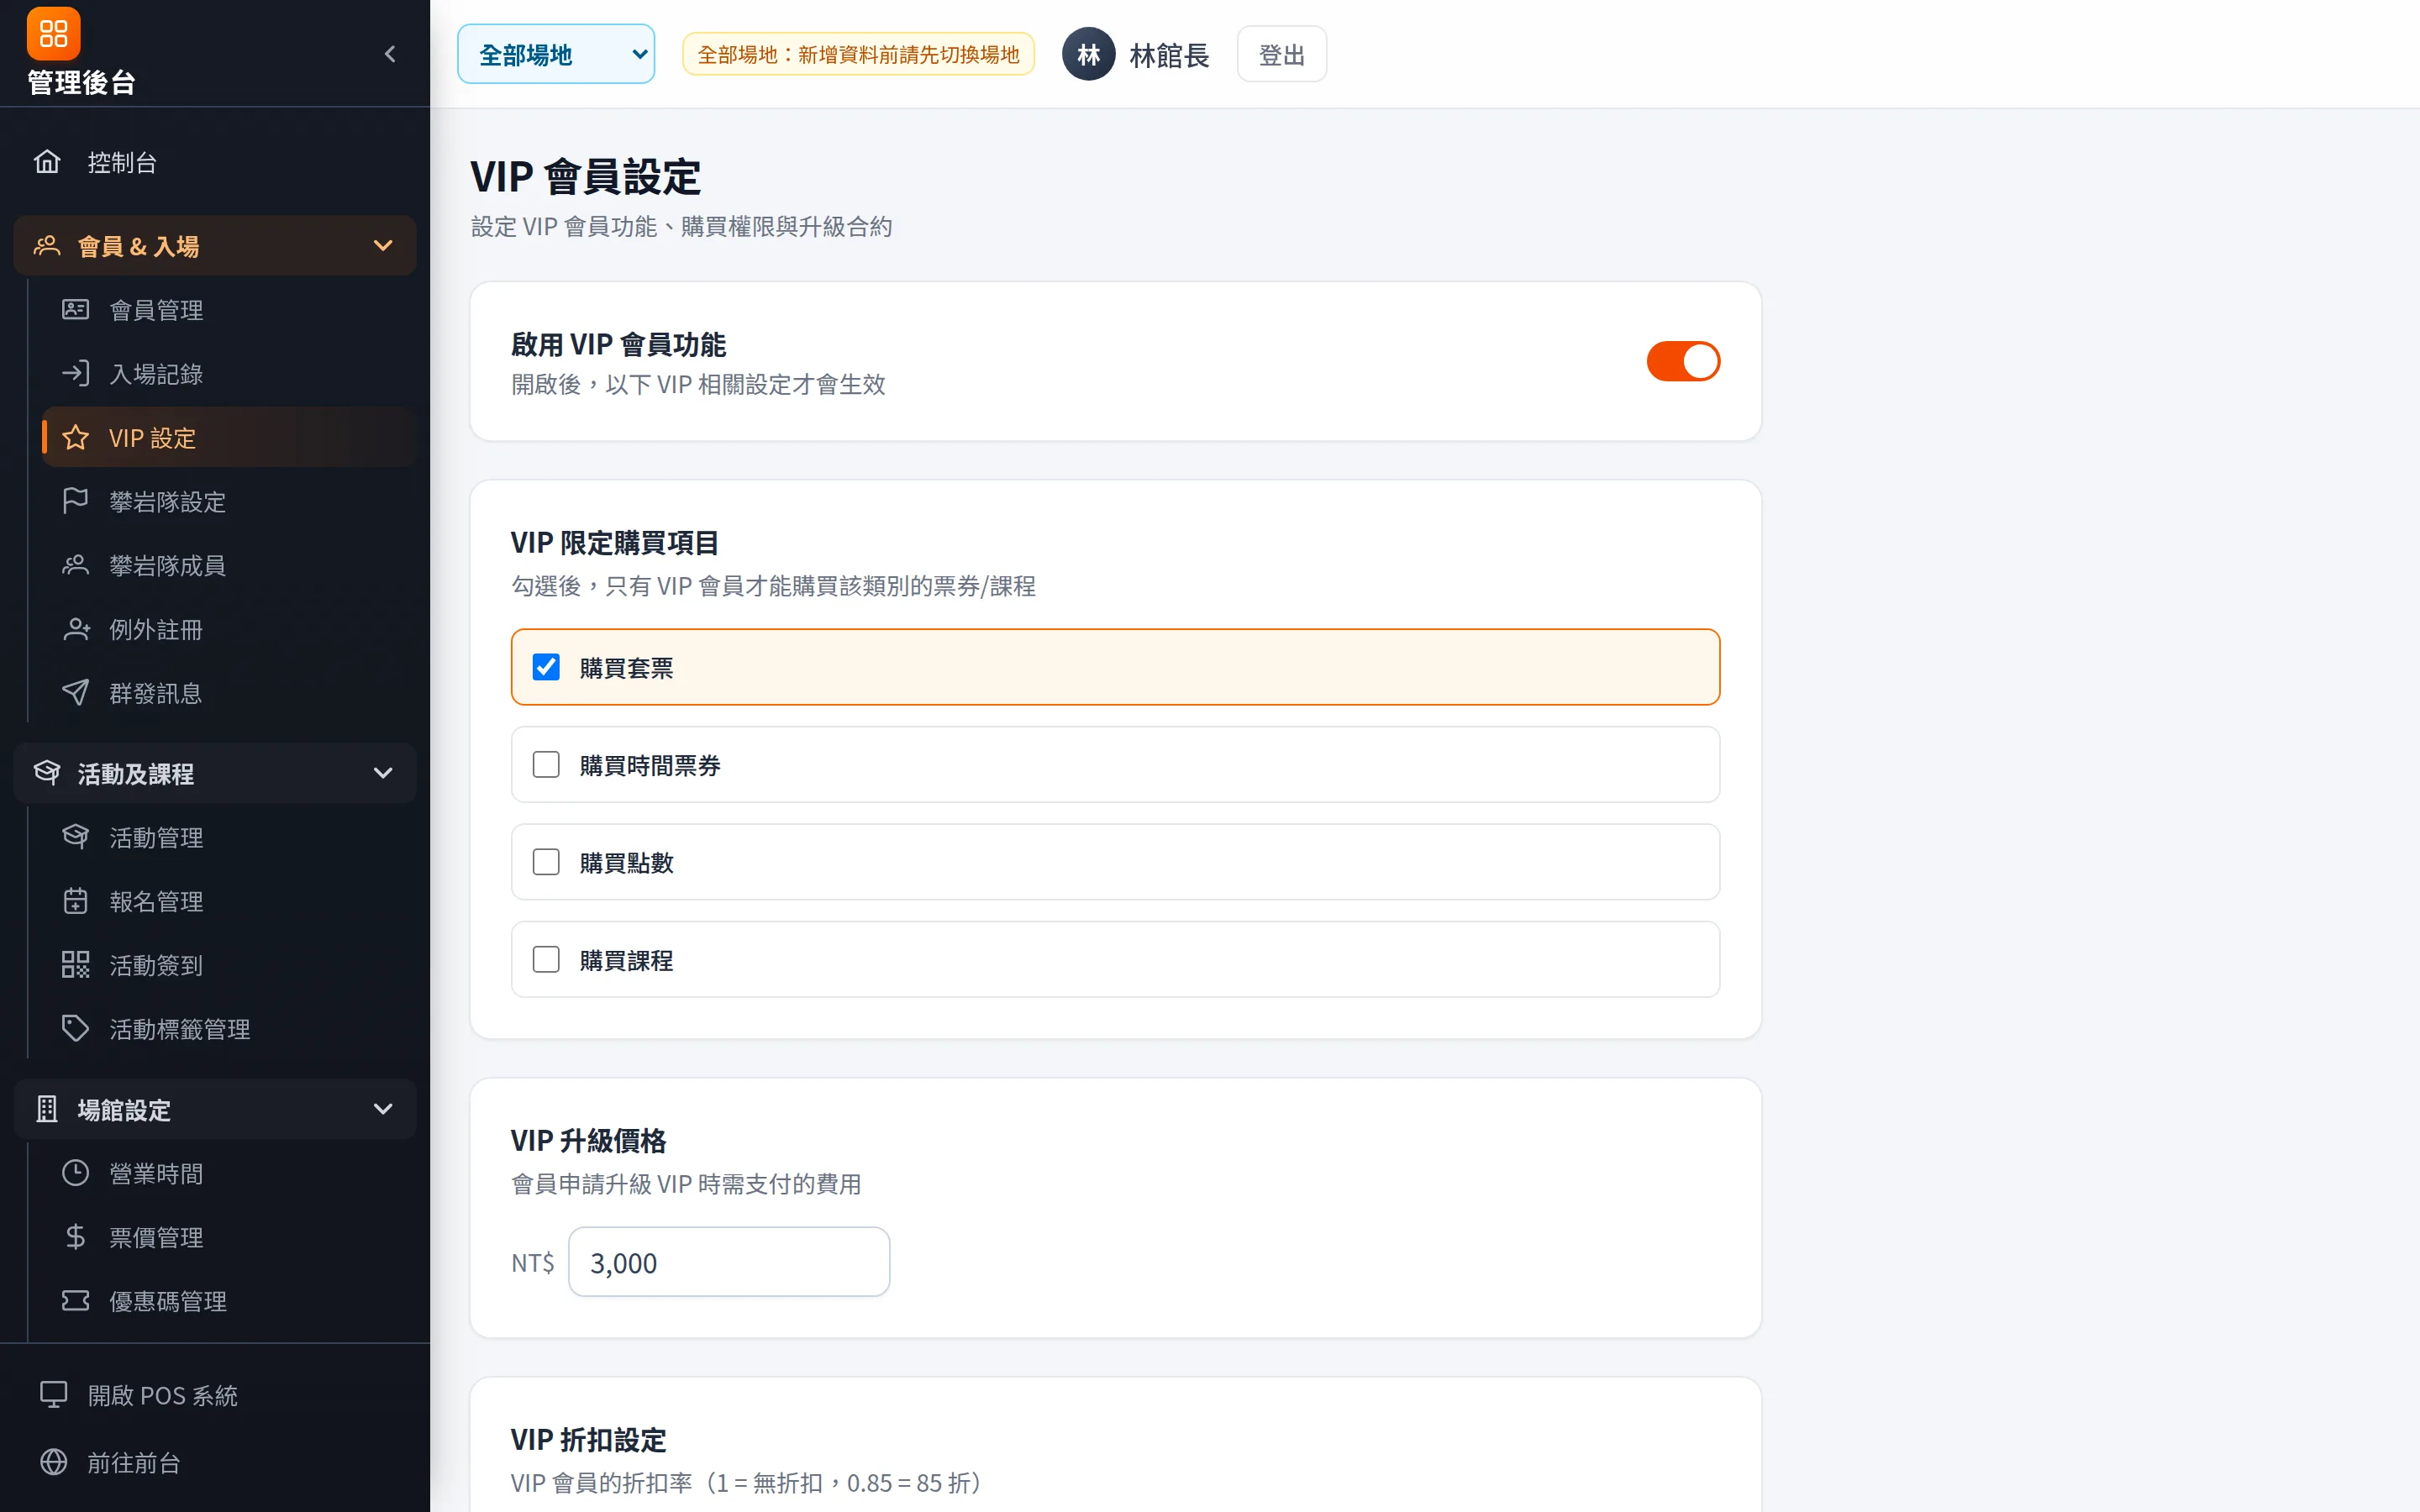Click the 林 user avatar
The width and height of the screenshot is (2420, 1512).
(1088, 54)
